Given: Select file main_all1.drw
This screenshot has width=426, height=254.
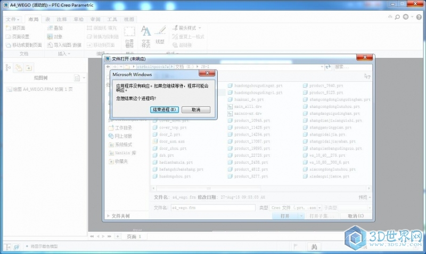Looking at the screenshot, I should [244, 106].
